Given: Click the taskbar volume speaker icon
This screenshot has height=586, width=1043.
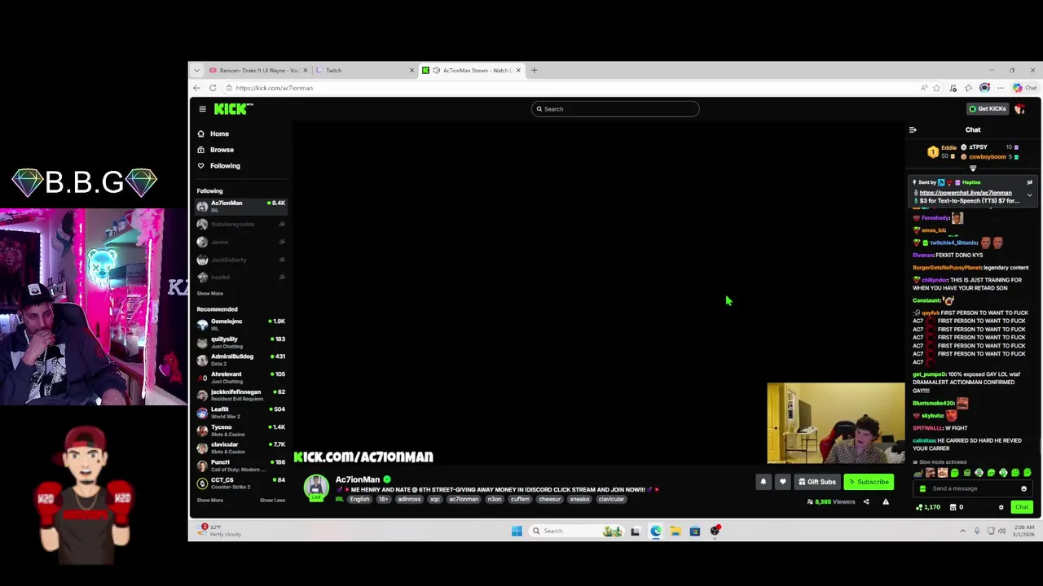Looking at the screenshot, I should [1002, 531].
